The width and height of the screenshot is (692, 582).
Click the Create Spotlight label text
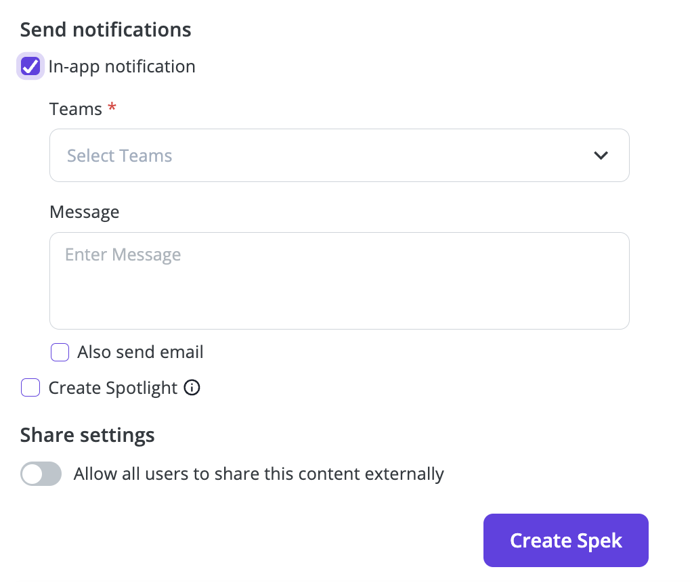pyautogui.click(x=113, y=388)
